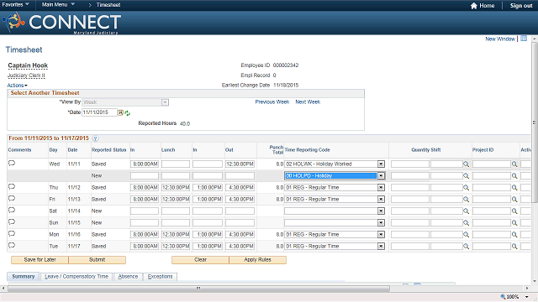The width and height of the screenshot is (538, 302).
Task: Open zoom level magnifier in status bar
Action: (503, 297)
